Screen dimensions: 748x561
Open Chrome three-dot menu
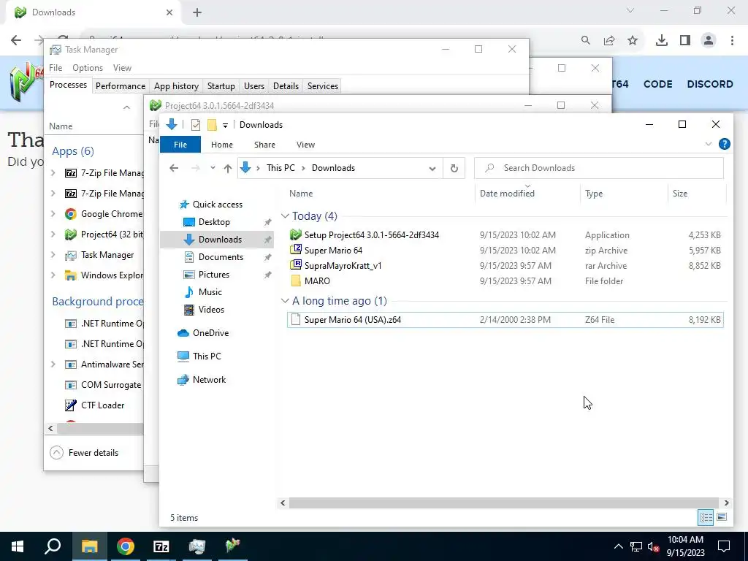pyautogui.click(x=732, y=40)
